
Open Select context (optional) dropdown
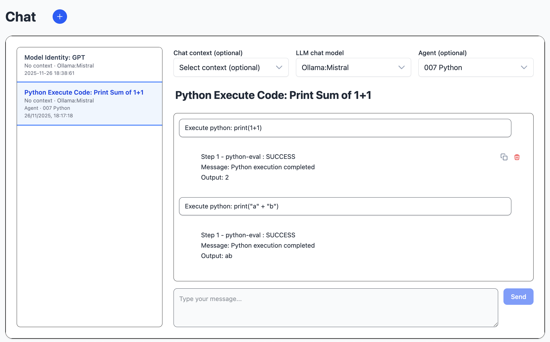(220, 67)
